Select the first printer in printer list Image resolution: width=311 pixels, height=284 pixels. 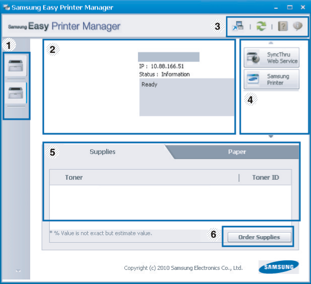tap(16, 65)
